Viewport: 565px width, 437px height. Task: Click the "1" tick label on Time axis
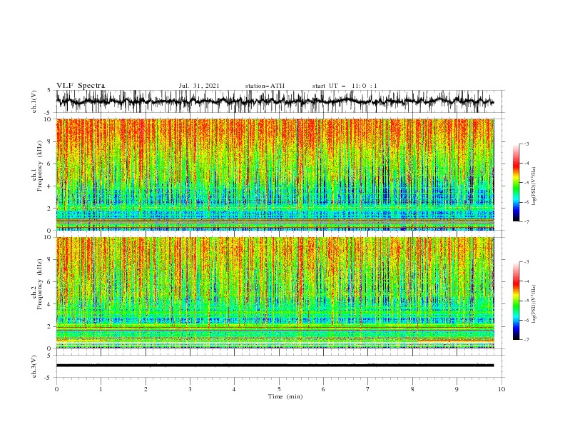click(101, 389)
